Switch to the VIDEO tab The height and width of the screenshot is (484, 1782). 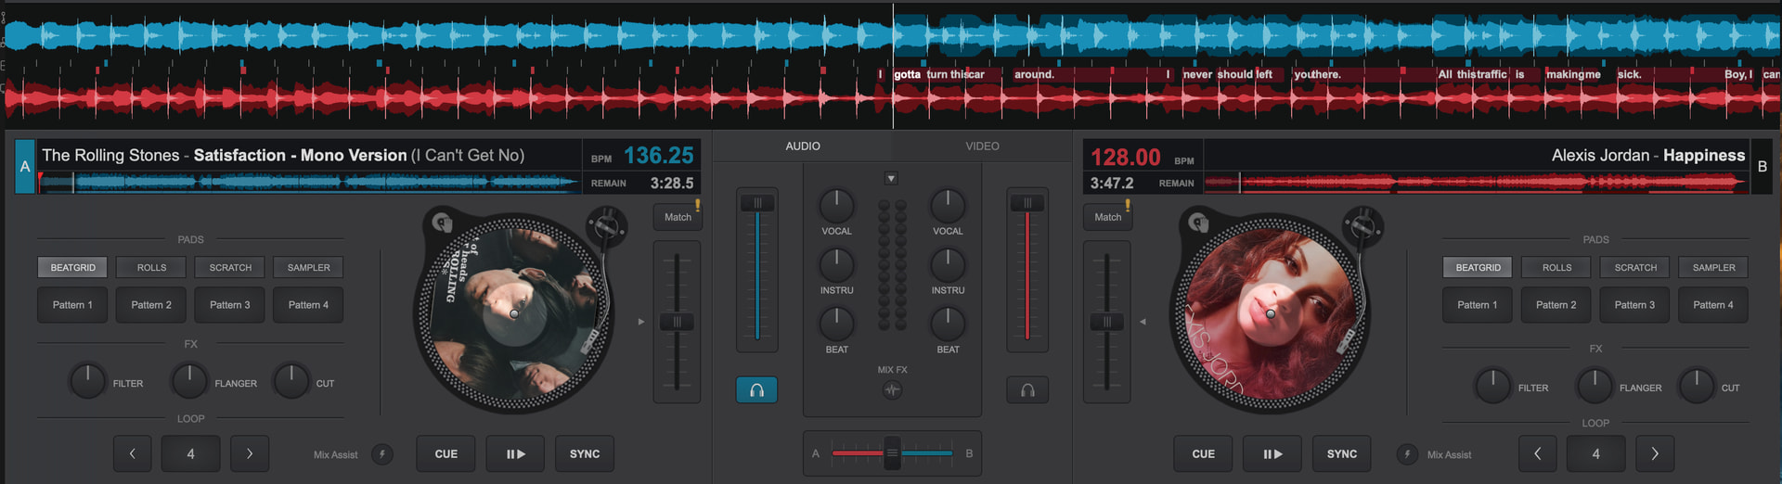pos(982,146)
